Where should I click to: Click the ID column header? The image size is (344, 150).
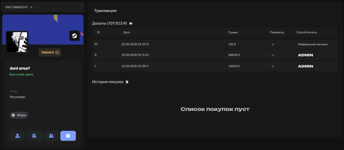pyautogui.click(x=98, y=32)
